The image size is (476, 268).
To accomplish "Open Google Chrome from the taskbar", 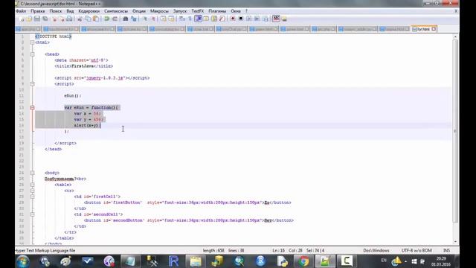I will (303, 261).
